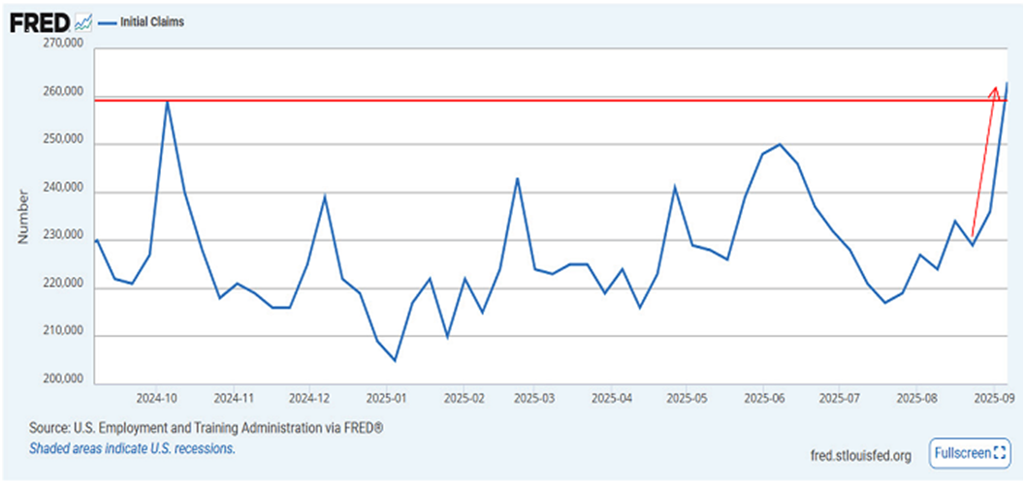This screenshot has width=1025, height=484.
Task: Click the 2024-10 x-axis label
Action: [157, 397]
